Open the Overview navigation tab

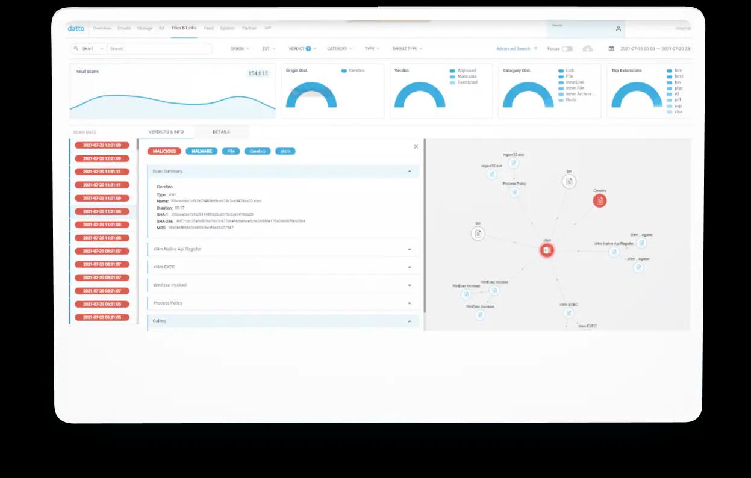pyautogui.click(x=102, y=28)
